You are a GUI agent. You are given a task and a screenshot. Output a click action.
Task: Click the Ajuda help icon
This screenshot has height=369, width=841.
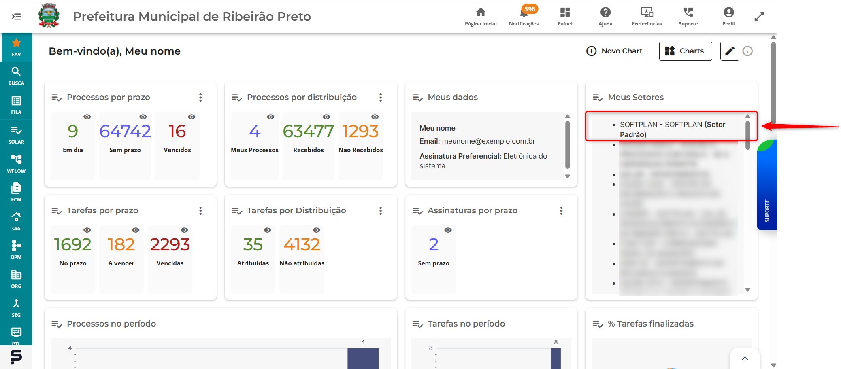[605, 12]
